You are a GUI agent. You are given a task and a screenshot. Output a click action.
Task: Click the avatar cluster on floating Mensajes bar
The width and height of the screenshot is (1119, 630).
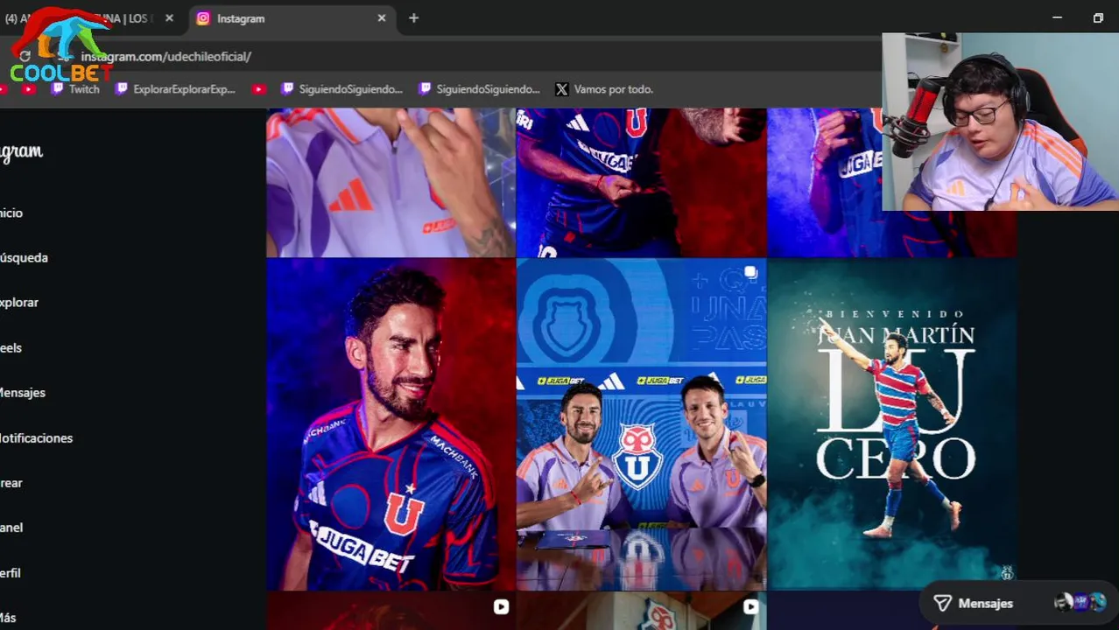click(x=1080, y=602)
